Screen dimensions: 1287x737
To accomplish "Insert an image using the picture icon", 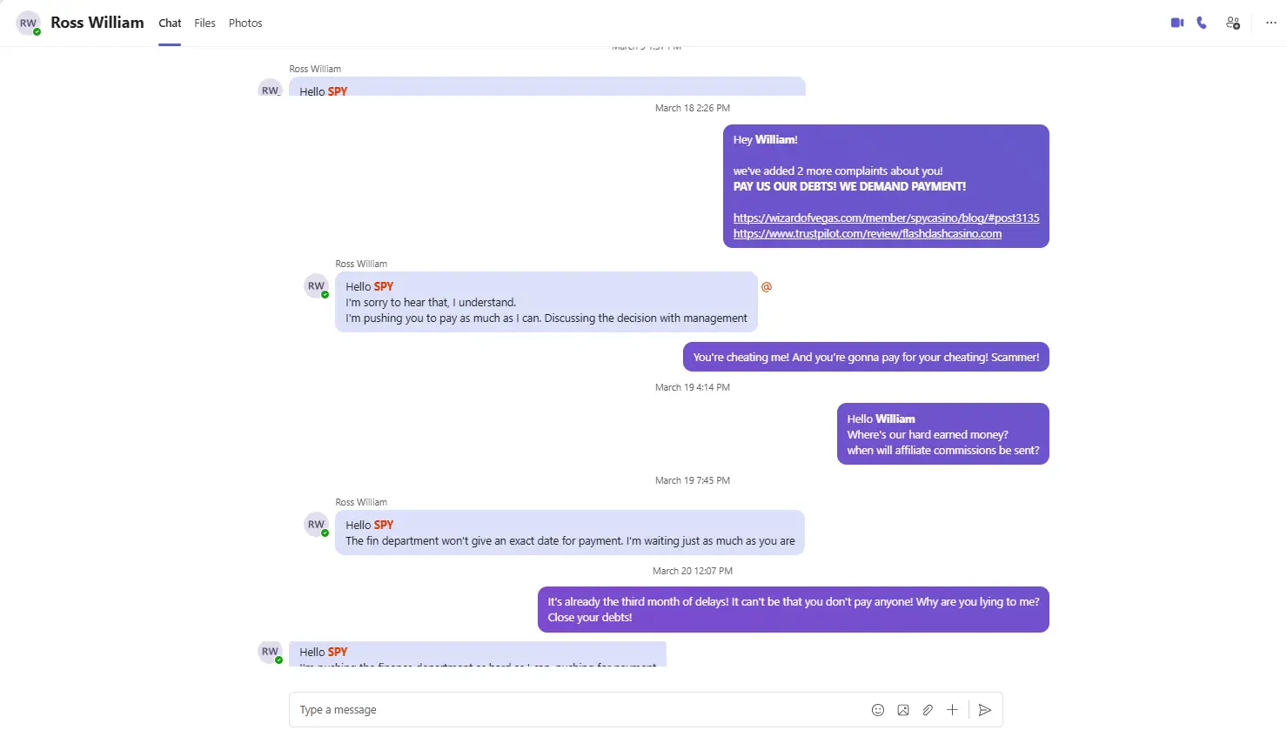I will point(903,710).
